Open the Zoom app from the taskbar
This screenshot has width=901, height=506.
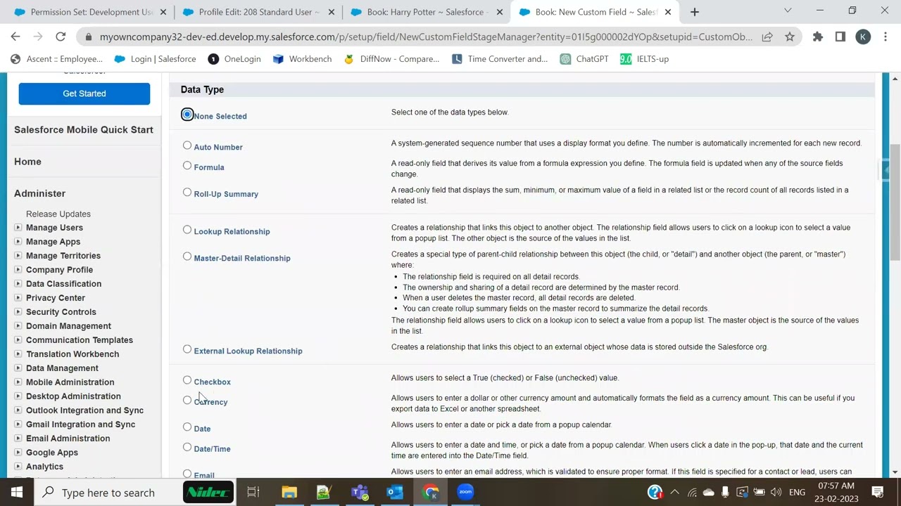tap(465, 492)
